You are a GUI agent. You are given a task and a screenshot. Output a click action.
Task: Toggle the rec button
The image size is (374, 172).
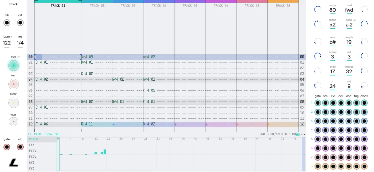[14, 84]
